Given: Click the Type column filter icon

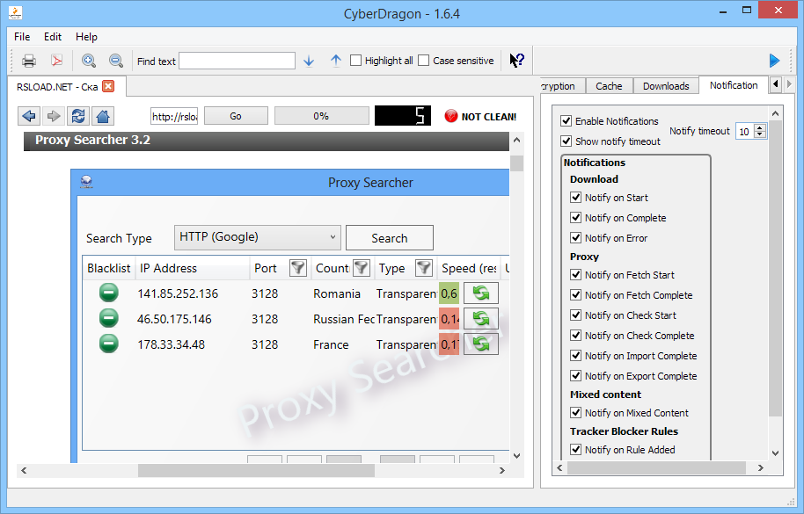Looking at the screenshot, I should point(424,268).
